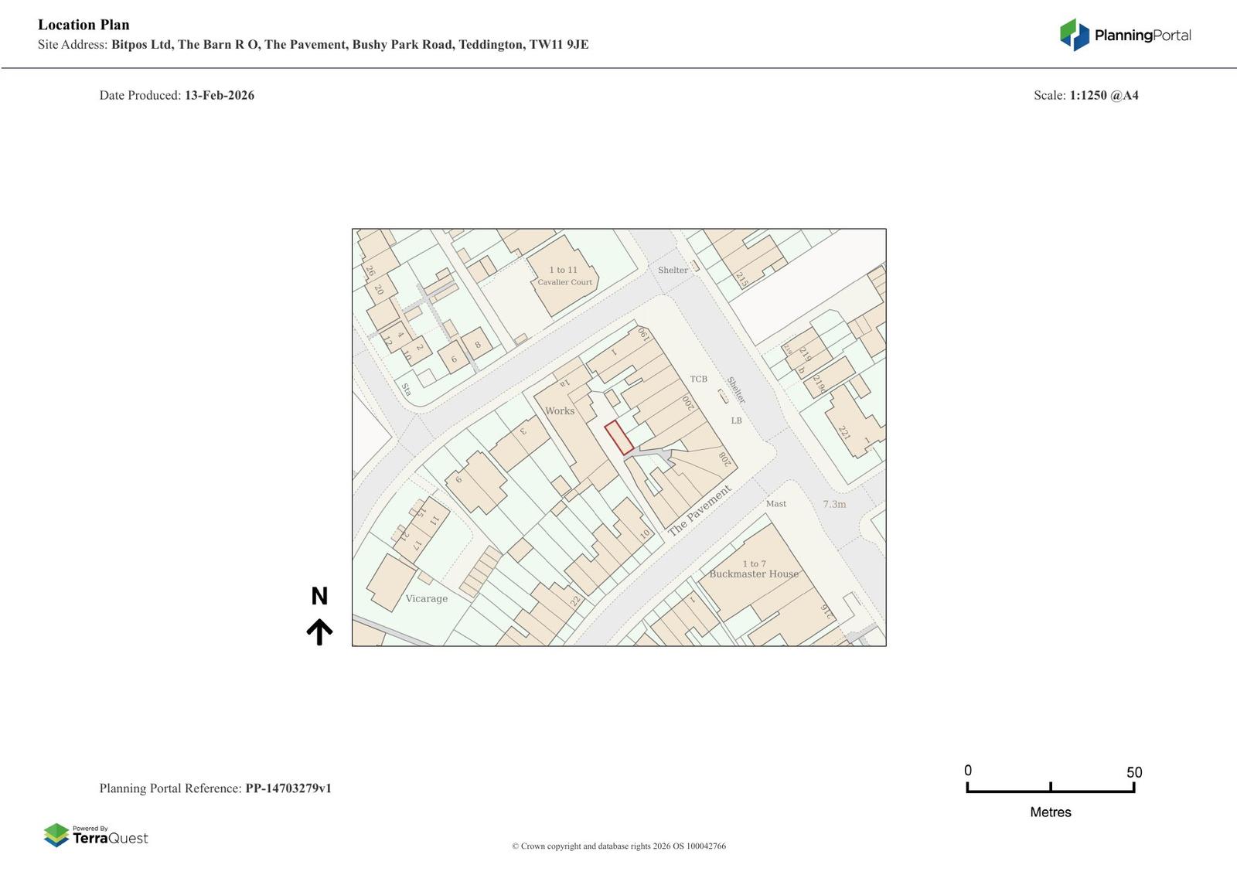Click the date produced 13-Feb-2026

click(219, 95)
